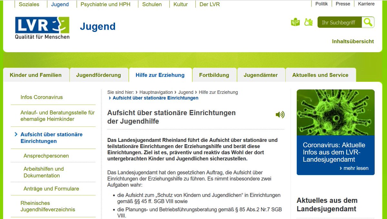Image resolution: width=387 pixels, height=219 pixels.
Task: Click the breadcrumb Aufsicht über stationäre Einrichtungen
Action: [x=155, y=98]
